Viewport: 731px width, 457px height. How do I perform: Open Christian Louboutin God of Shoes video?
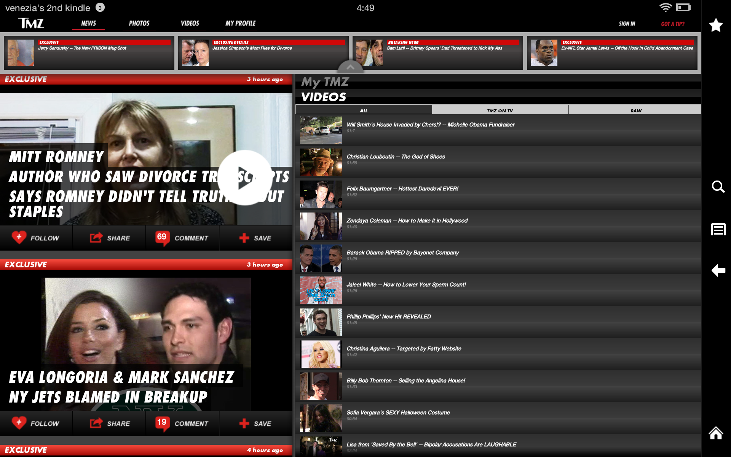click(396, 157)
